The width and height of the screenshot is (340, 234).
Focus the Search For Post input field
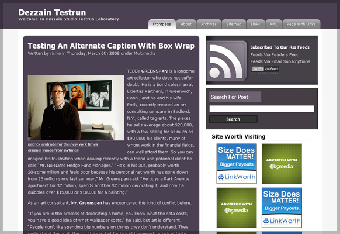[262, 109]
